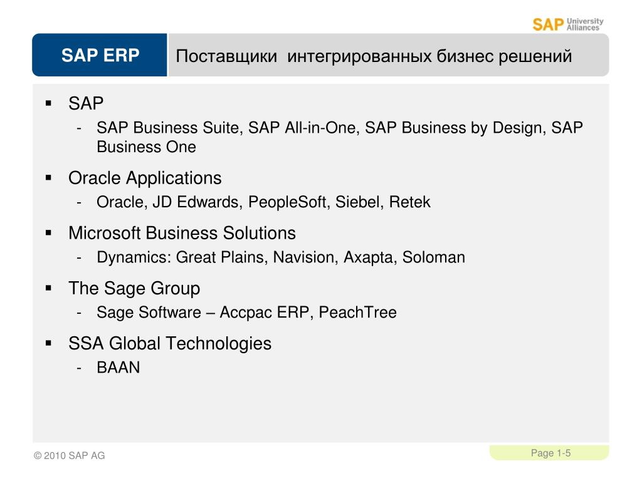
Task: Select the SSA Global Technologies heading
Action: coord(170,344)
